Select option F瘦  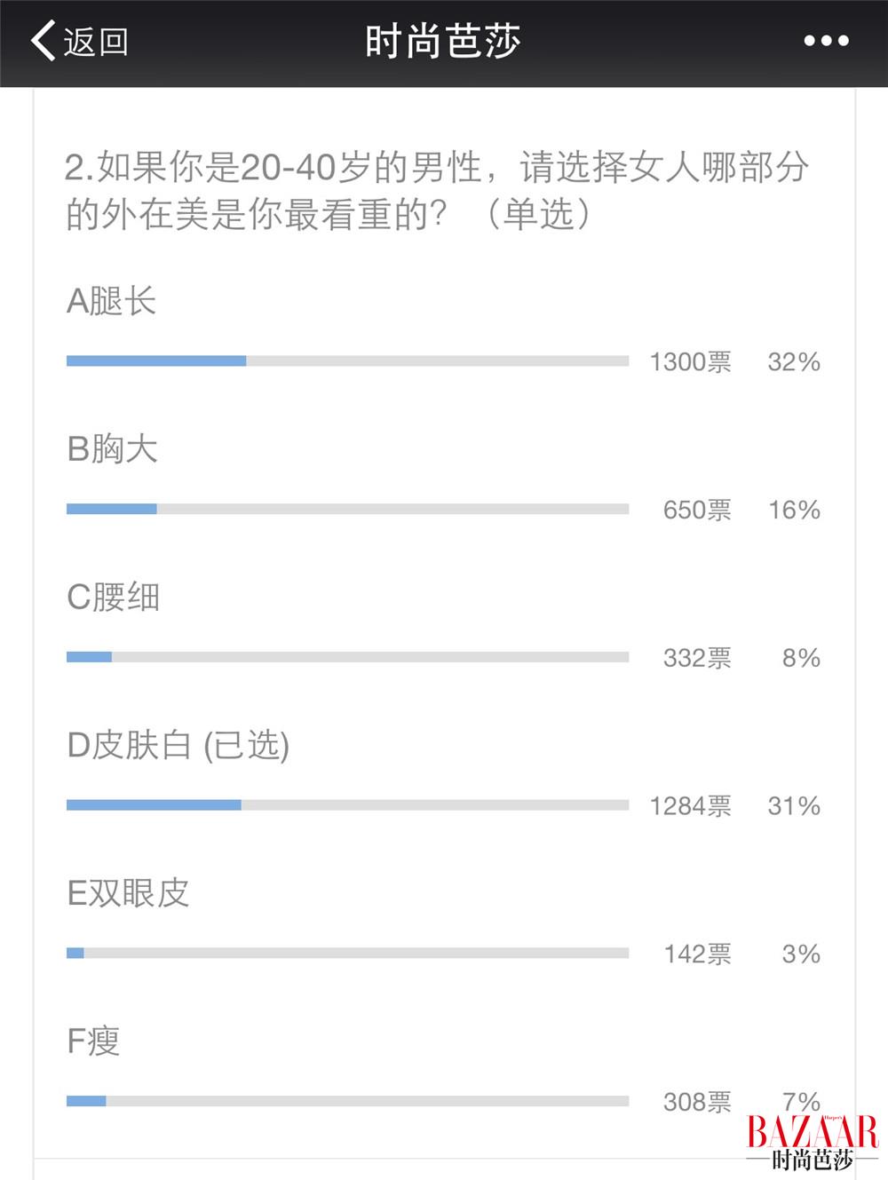pyautogui.click(x=93, y=1041)
